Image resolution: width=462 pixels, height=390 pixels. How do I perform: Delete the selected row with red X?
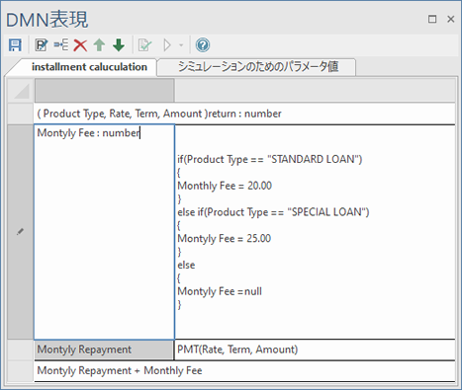point(80,45)
